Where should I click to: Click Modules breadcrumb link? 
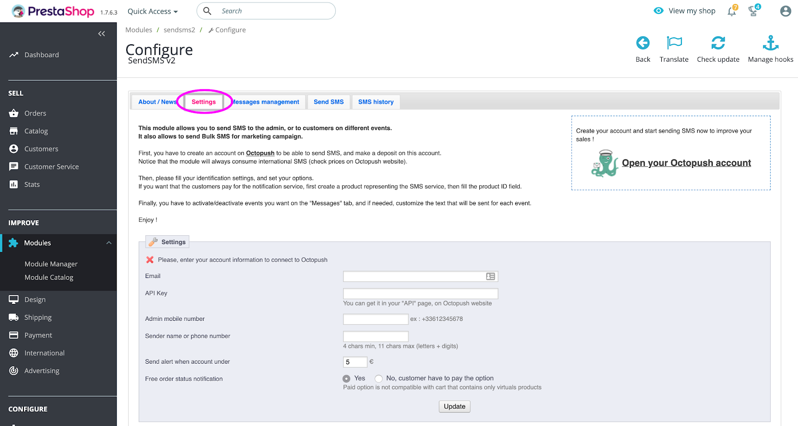pos(139,30)
